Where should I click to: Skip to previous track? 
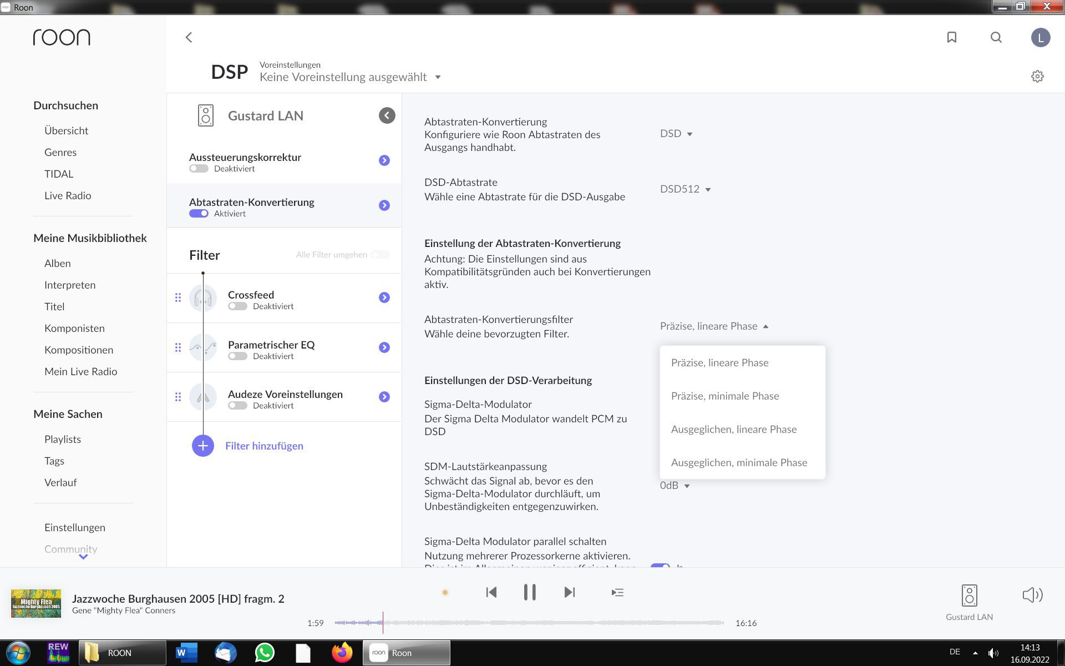pos(491,592)
